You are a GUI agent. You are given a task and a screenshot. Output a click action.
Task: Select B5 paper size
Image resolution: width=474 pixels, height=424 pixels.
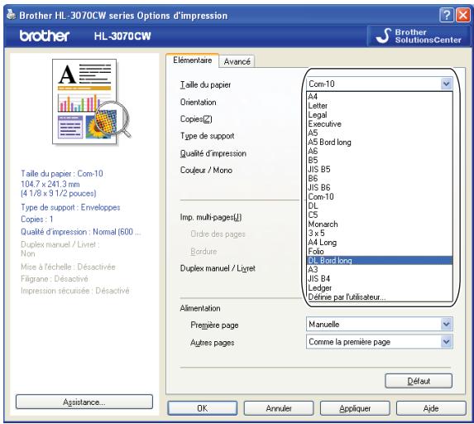pyautogui.click(x=380, y=160)
